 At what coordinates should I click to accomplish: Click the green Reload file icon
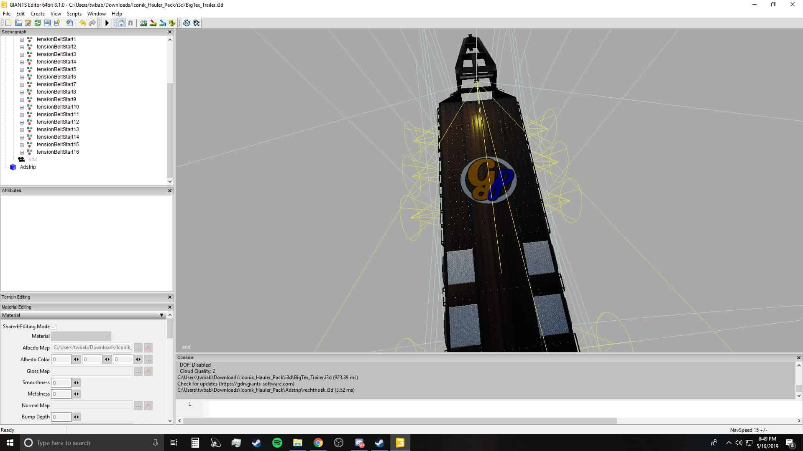[38, 23]
